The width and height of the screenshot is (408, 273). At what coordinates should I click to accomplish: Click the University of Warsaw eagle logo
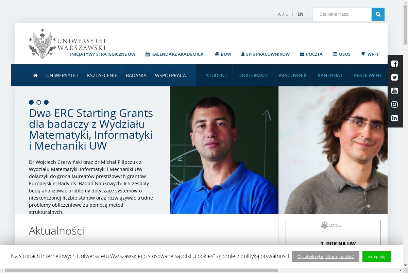(x=42, y=44)
